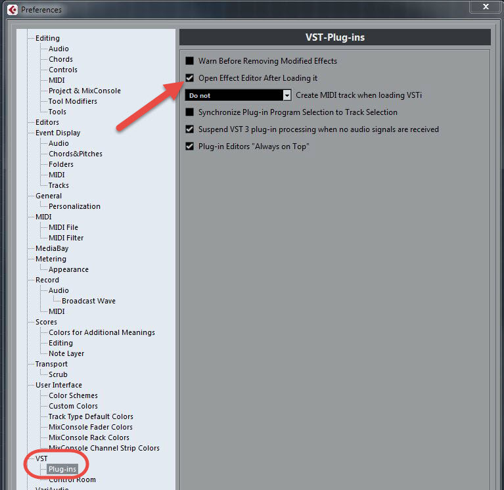Enable Warn Before Removing Modified Effects checkbox

point(190,60)
